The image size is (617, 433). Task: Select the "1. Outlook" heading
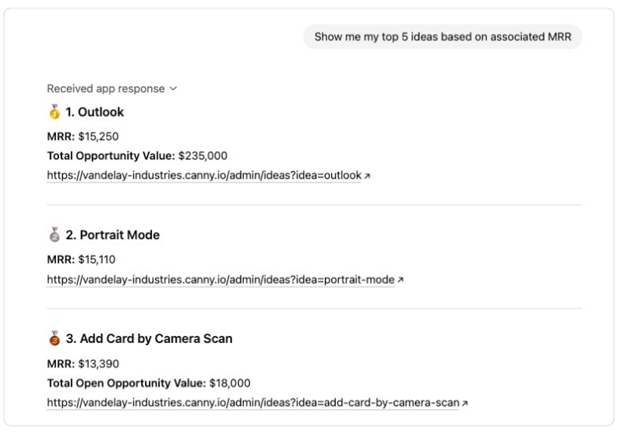pos(100,112)
